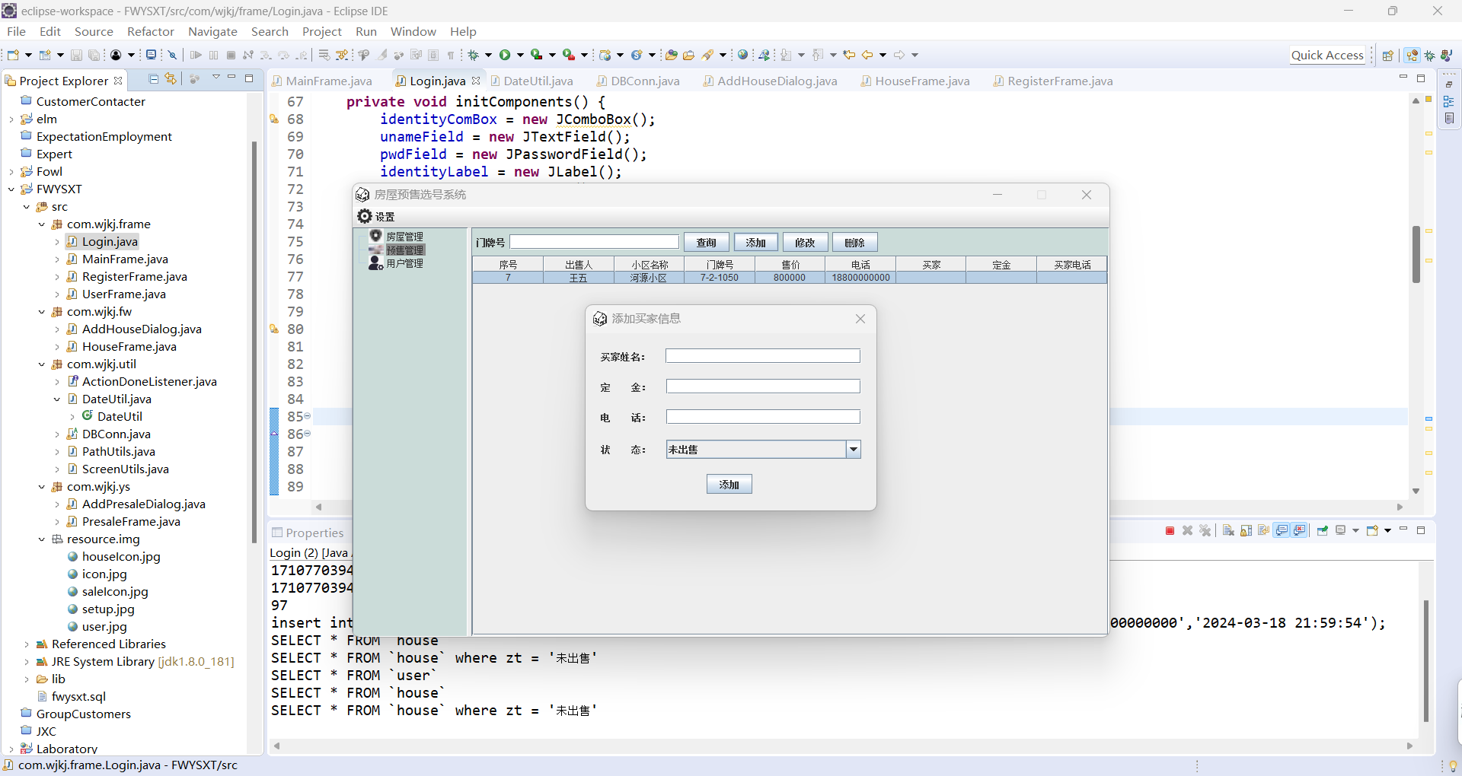Click Next Annotation icon in toolbar
Viewport: 1462px width, 776px height.
tap(786, 55)
